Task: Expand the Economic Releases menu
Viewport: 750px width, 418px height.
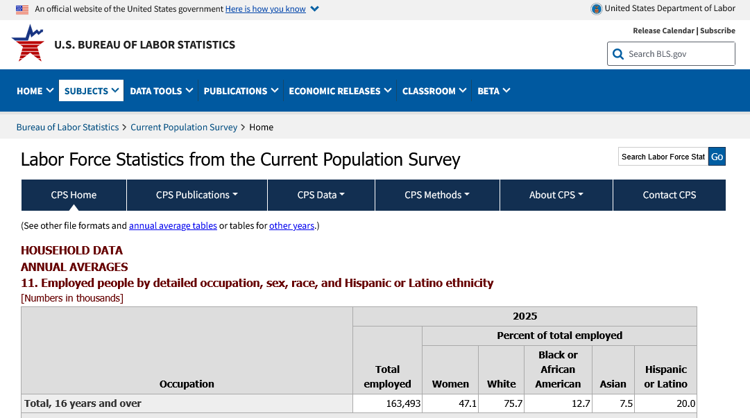Action: [340, 91]
